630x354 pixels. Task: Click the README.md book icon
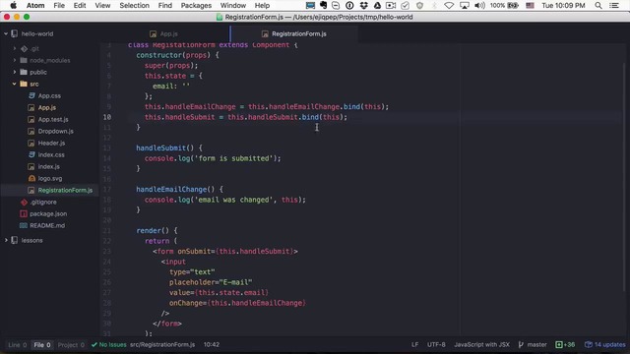(24, 225)
